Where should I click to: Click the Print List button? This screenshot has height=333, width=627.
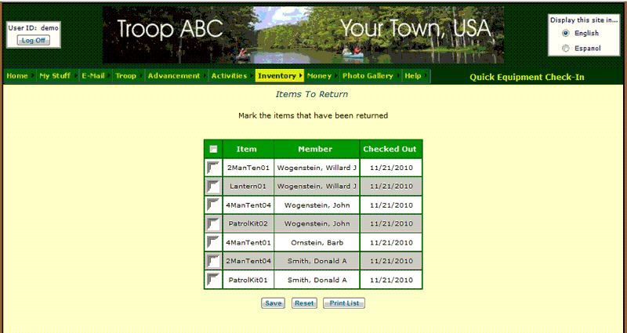point(344,303)
